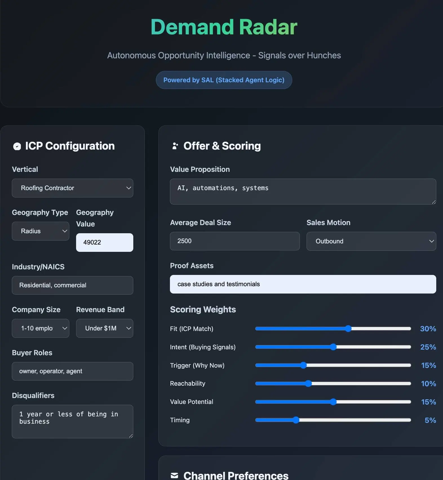The height and width of the screenshot is (480, 443).
Task: Click the 5% Timing weight value
Action: tap(430, 420)
